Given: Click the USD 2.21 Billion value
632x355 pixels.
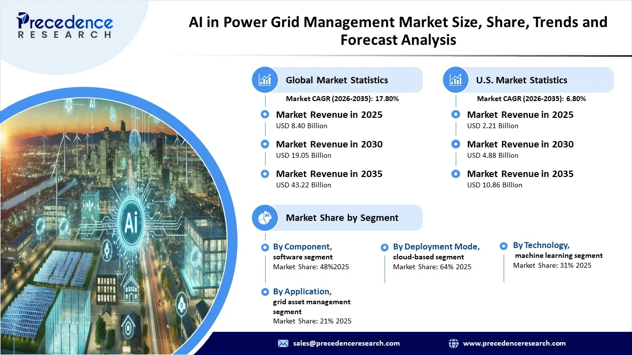Looking at the screenshot, I should click(x=493, y=126).
